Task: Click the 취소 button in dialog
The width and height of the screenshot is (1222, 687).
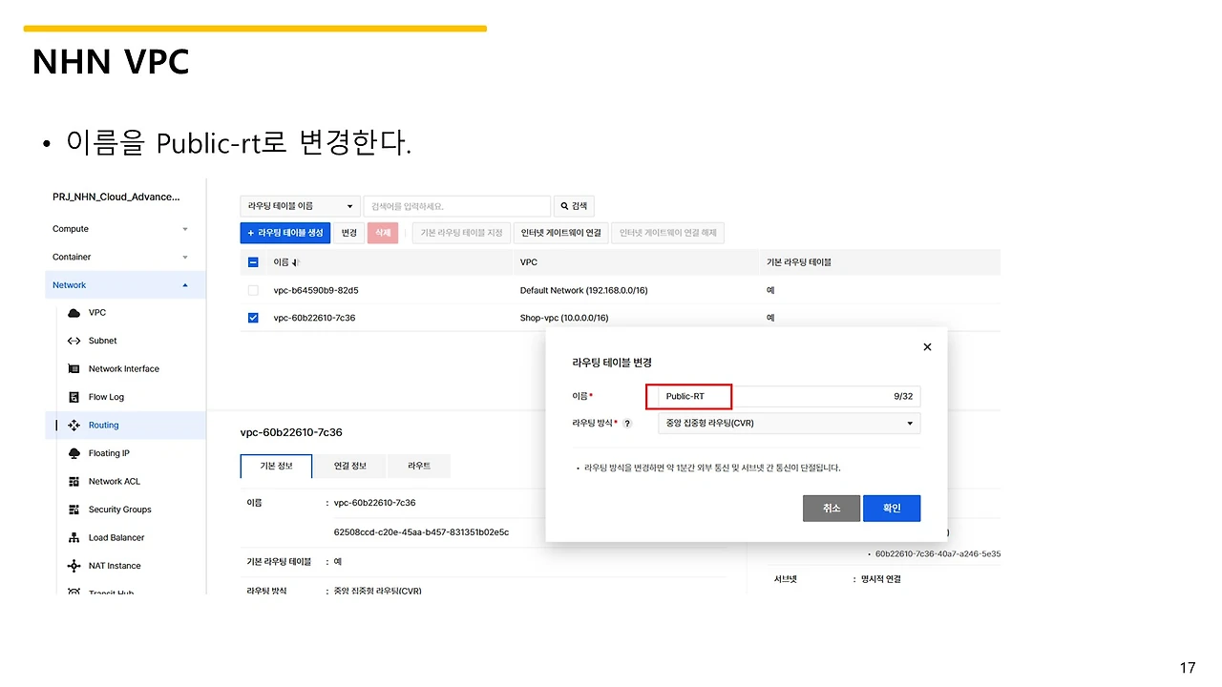Action: [x=832, y=509]
